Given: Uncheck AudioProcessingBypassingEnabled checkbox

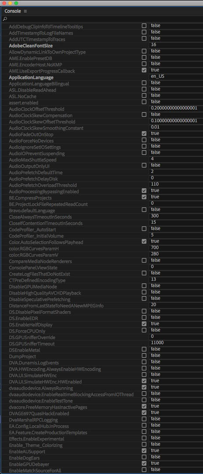Looking at the screenshot, I should tap(144, 190).
